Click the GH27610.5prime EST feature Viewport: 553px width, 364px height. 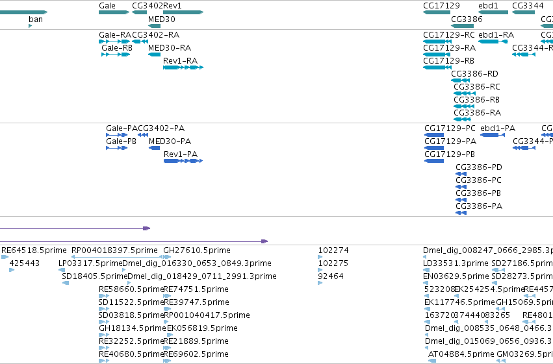167,257
